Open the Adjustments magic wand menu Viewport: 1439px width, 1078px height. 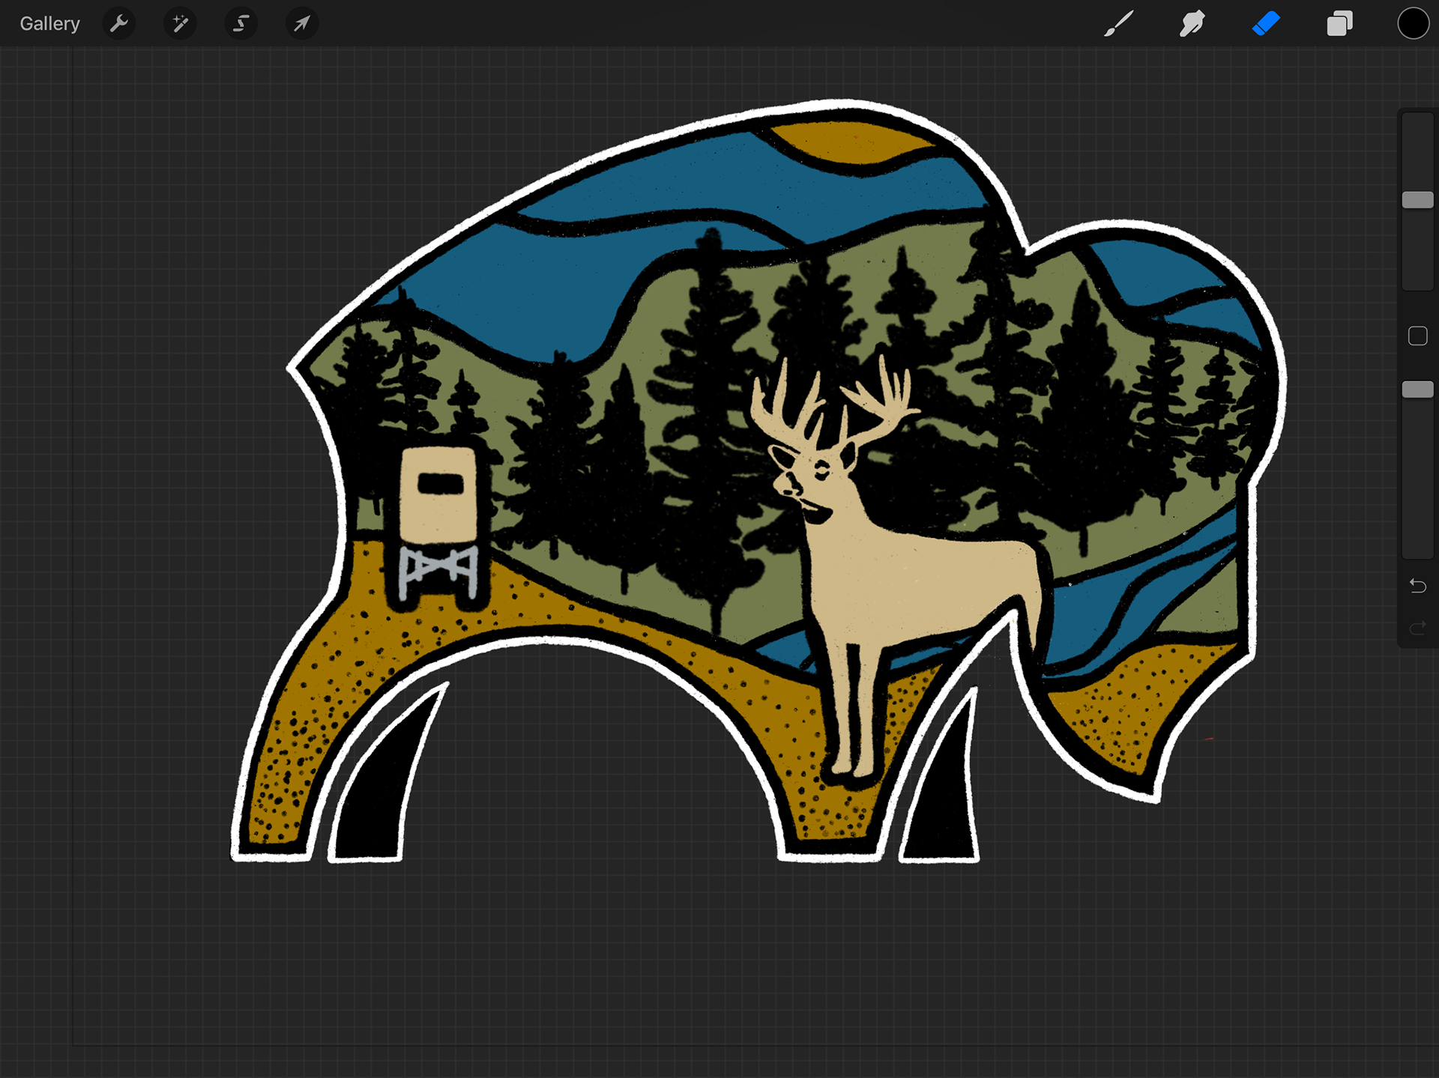180,24
